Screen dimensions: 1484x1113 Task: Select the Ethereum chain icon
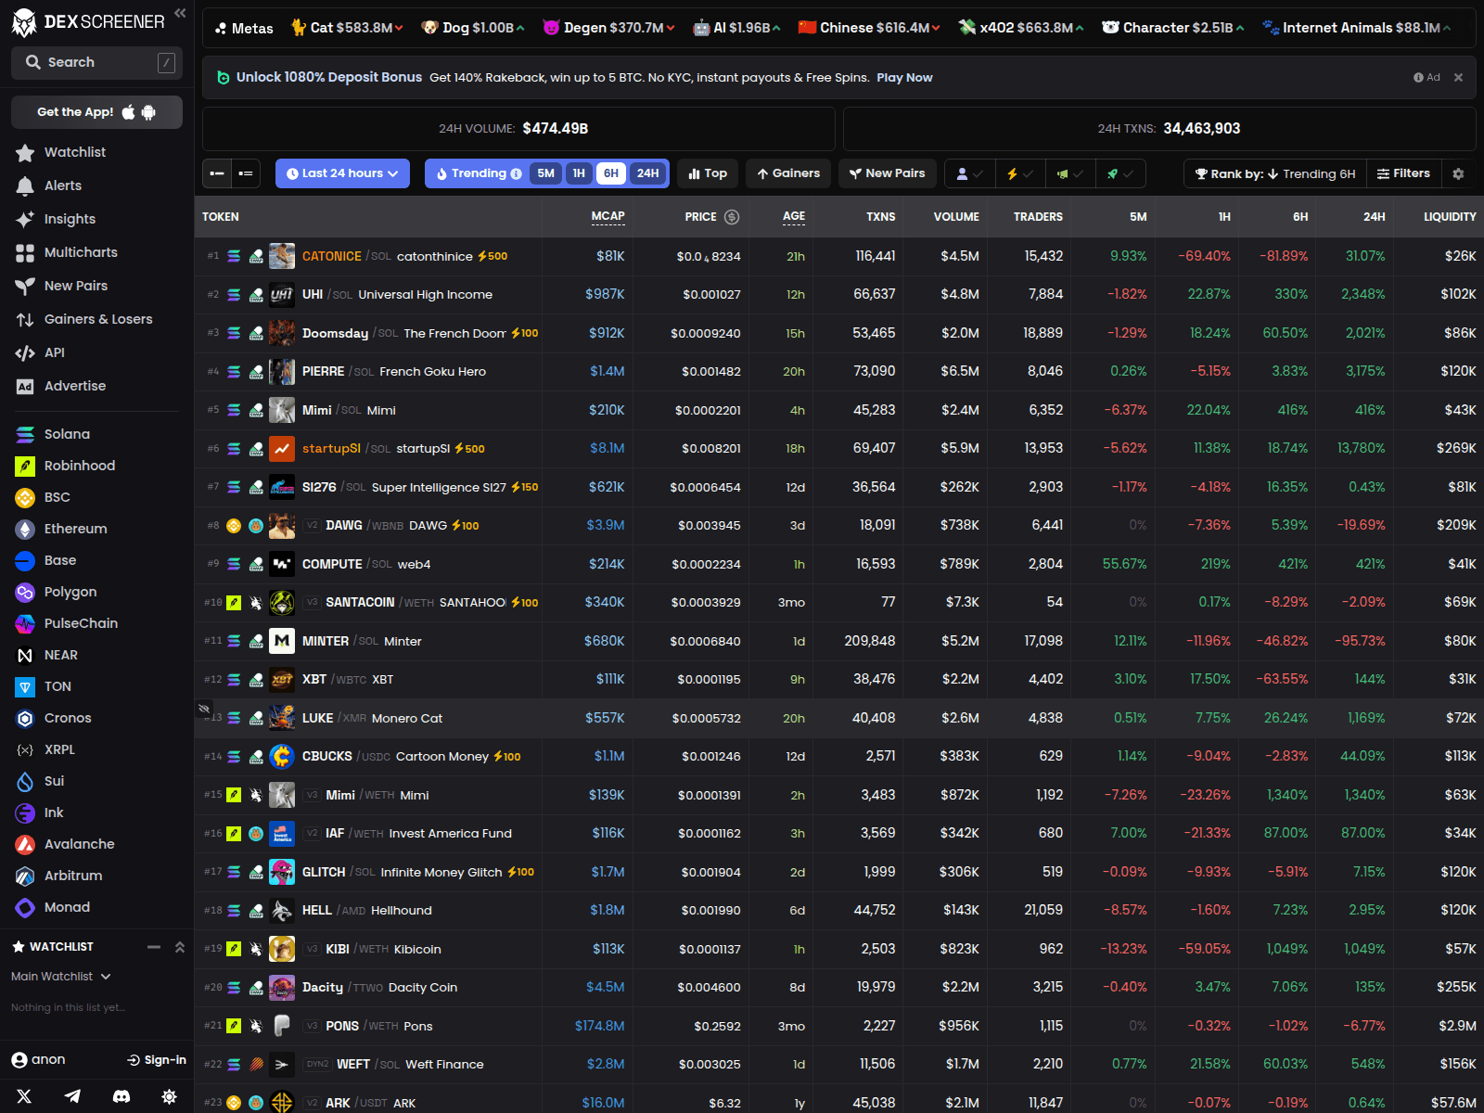tap(25, 529)
